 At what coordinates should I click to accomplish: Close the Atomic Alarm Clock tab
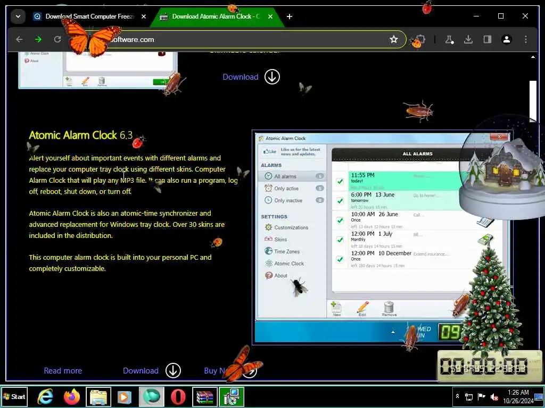click(270, 16)
